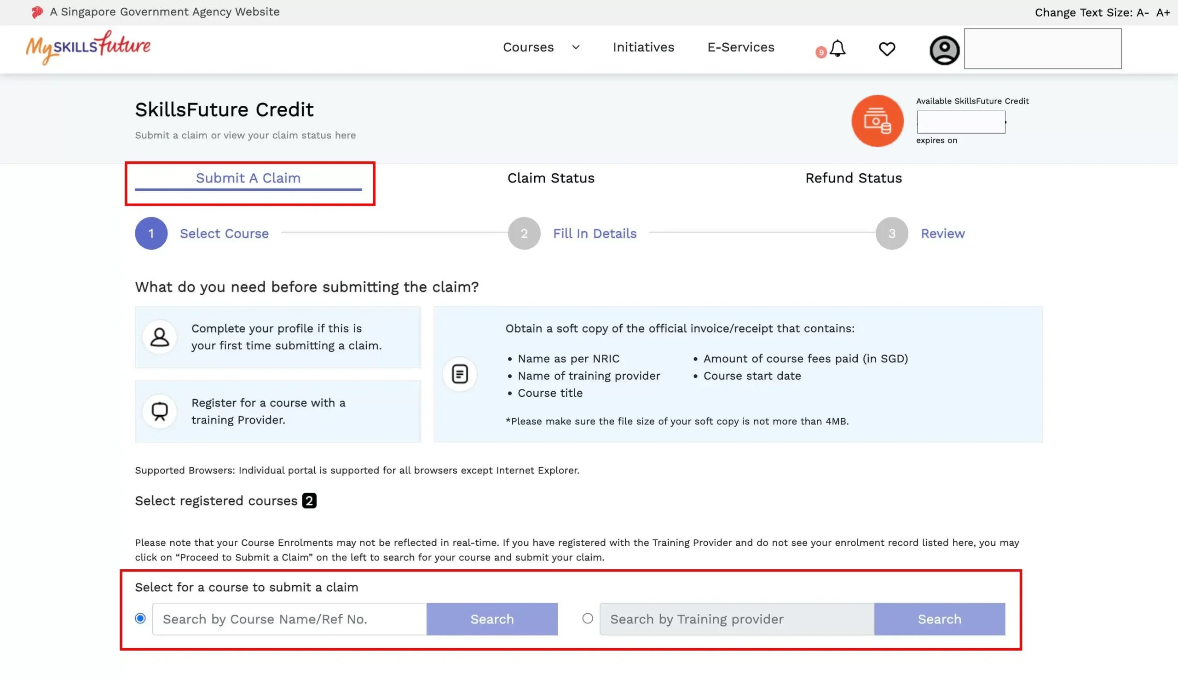This screenshot has height=680, width=1178.
Task: Expand the Courses dropdown chevron
Action: 576,47
